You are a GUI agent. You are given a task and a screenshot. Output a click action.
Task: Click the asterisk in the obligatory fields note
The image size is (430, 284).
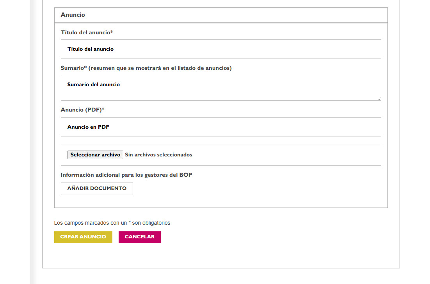coord(130,223)
